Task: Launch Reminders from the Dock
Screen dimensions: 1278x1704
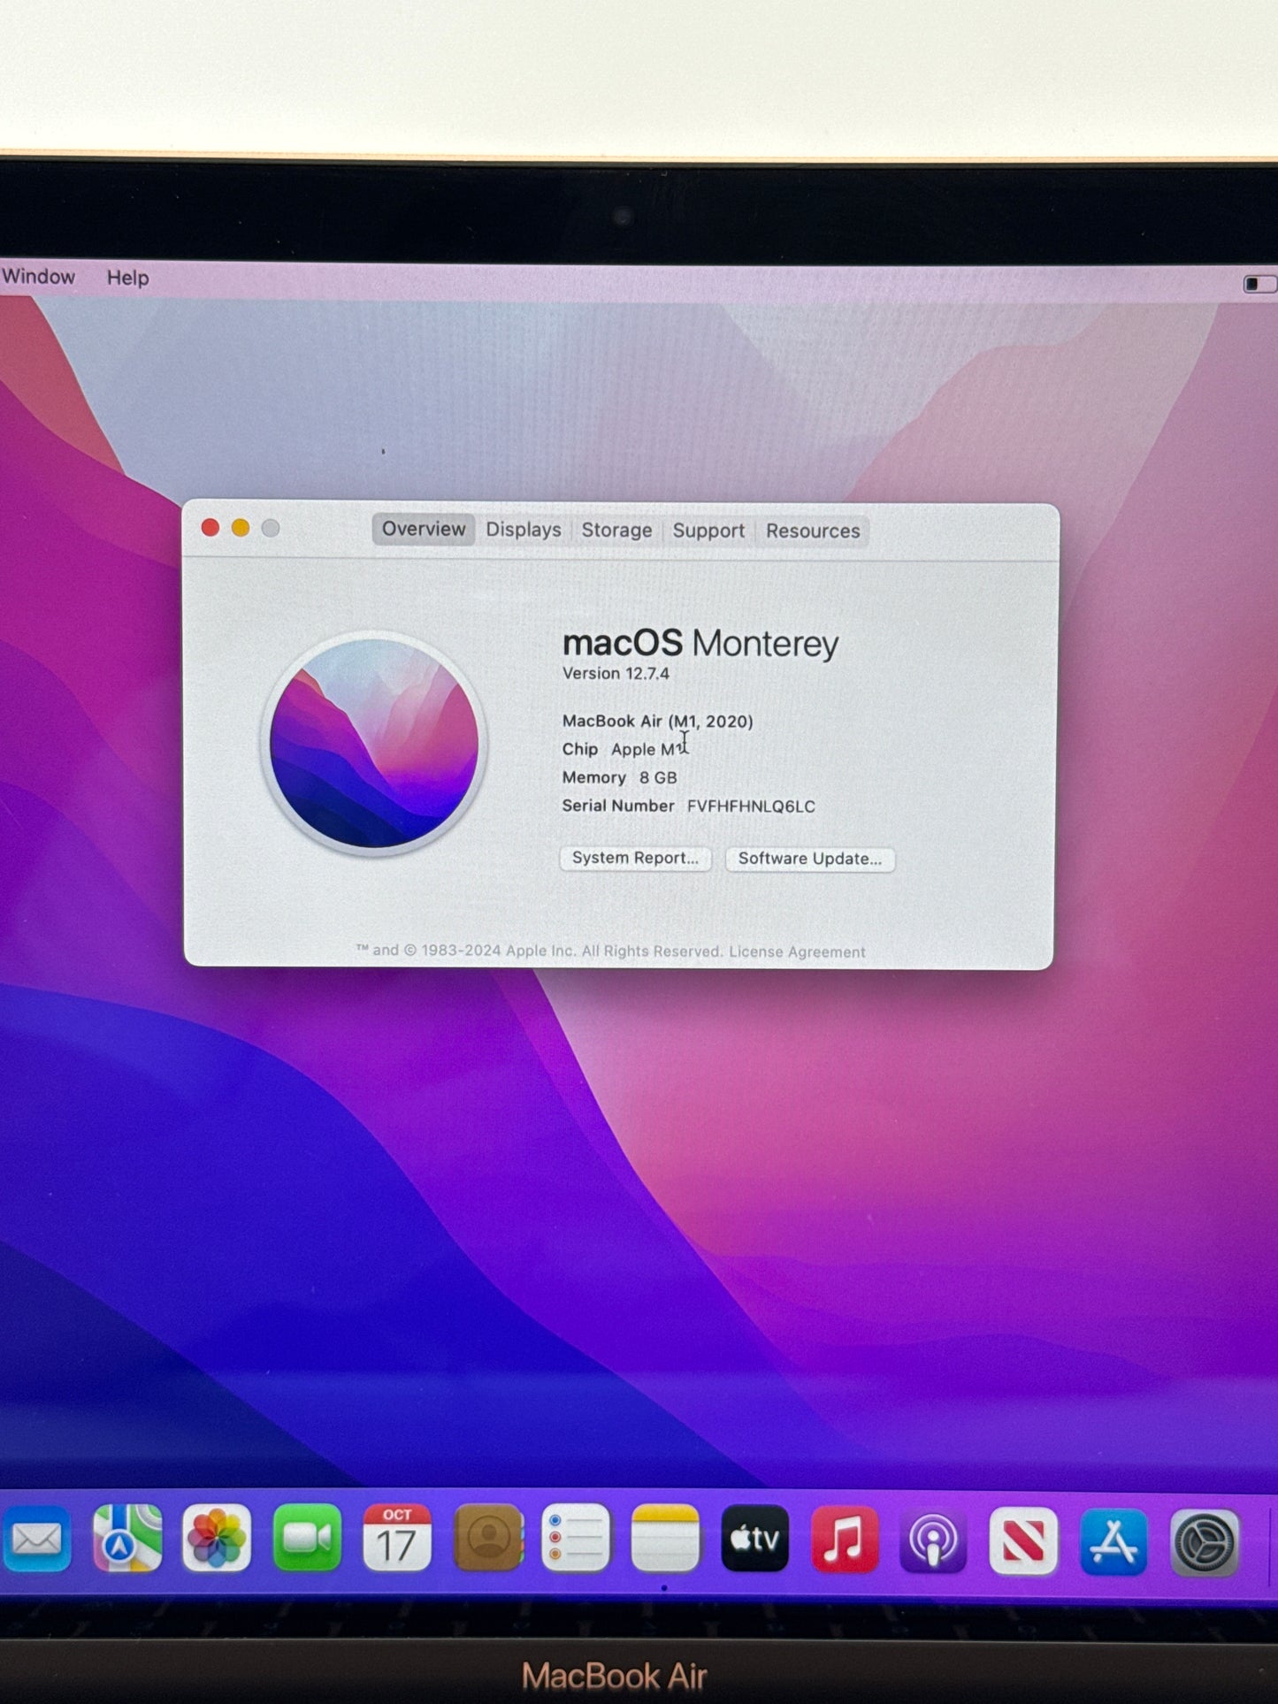Action: [x=576, y=1540]
